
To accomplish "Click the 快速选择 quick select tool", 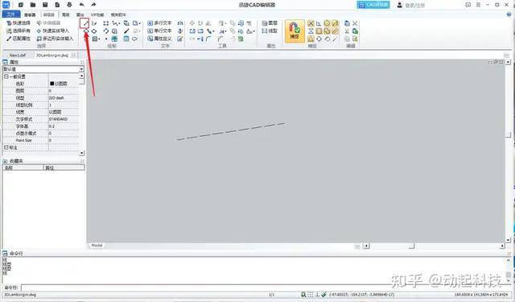I will [19, 23].
